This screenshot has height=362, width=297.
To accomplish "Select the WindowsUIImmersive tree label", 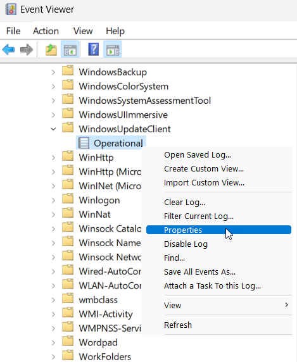I will (123, 115).
